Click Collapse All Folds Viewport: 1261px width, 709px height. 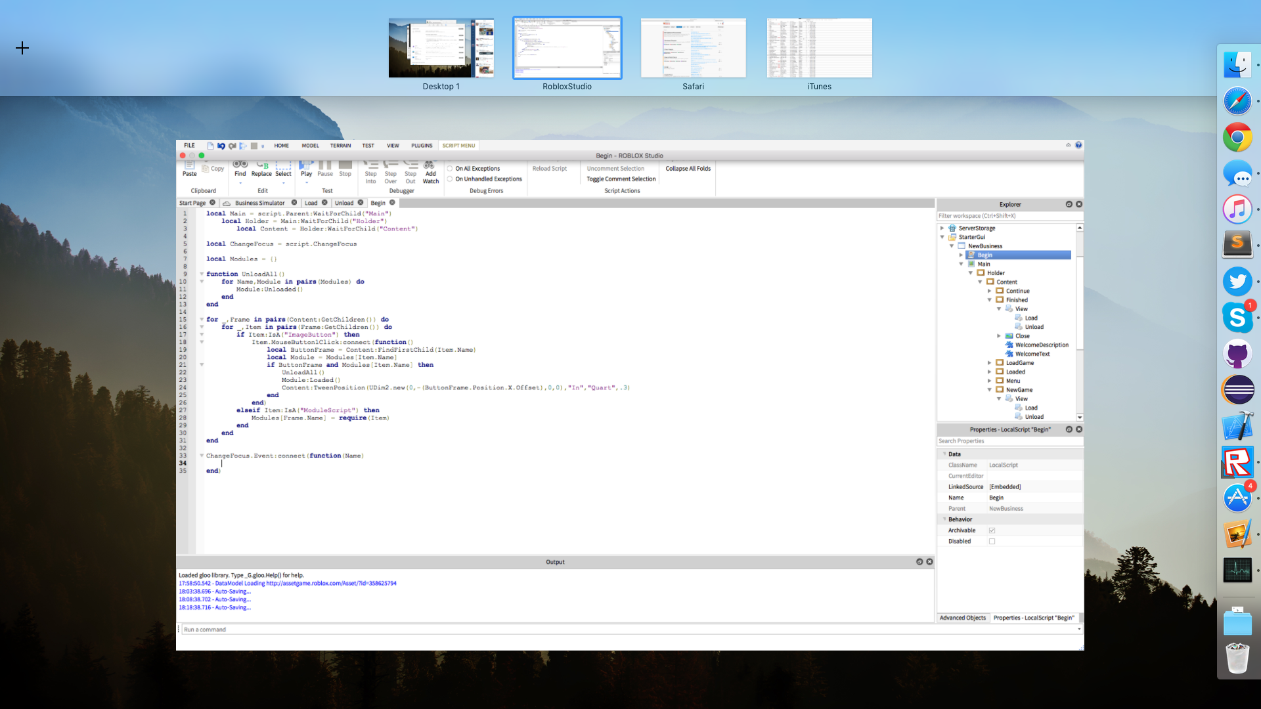pos(688,169)
